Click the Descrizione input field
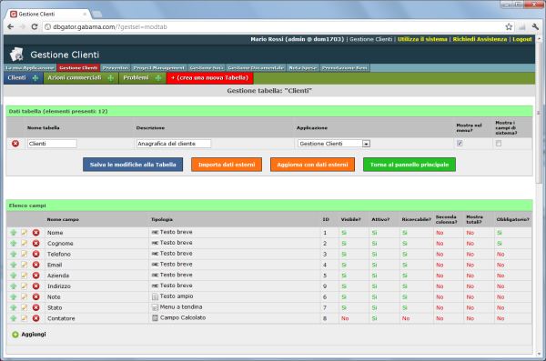The image size is (546, 361). [x=174, y=144]
